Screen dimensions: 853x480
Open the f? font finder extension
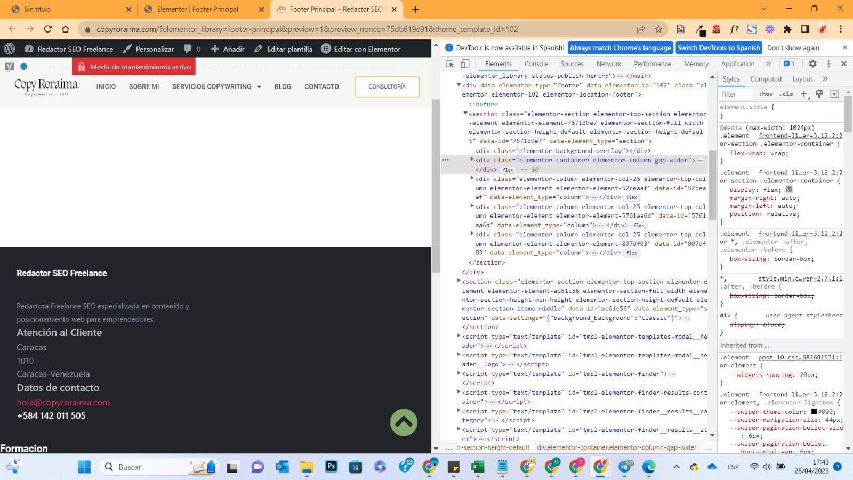[734, 29]
